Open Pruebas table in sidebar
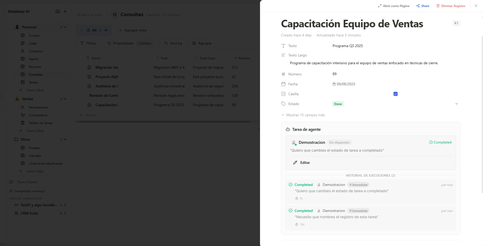Image resolution: width=483 pixels, height=246 pixels. 34,148
